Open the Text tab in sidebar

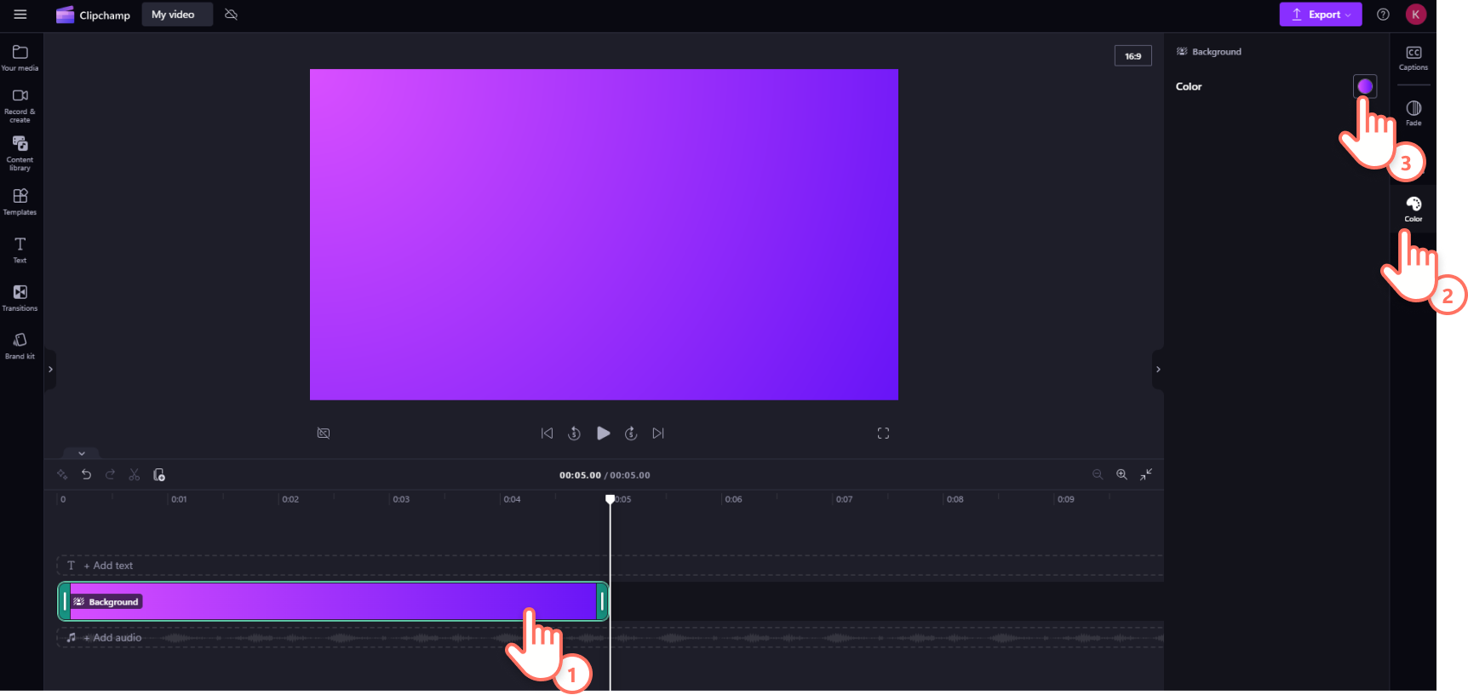click(x=20, y=250)
